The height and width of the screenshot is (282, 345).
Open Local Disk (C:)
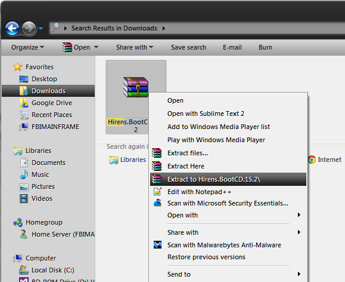click(x=53, y=270)
